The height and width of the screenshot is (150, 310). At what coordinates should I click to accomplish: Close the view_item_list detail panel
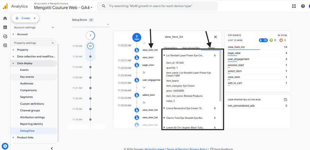216,37
